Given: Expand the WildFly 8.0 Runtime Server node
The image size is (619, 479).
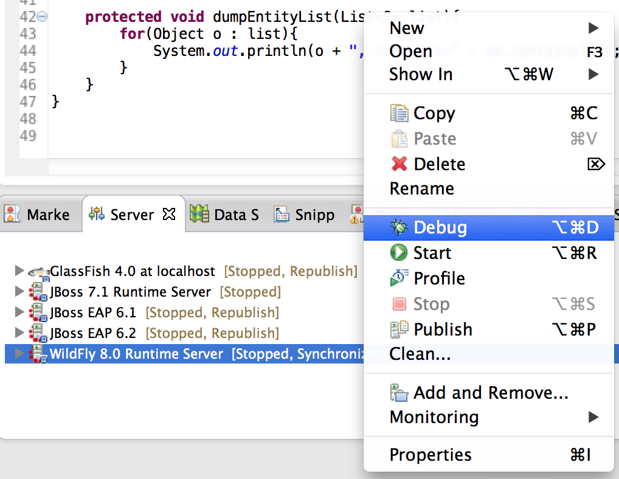Looking at the screenshot, I should (19, 354).
